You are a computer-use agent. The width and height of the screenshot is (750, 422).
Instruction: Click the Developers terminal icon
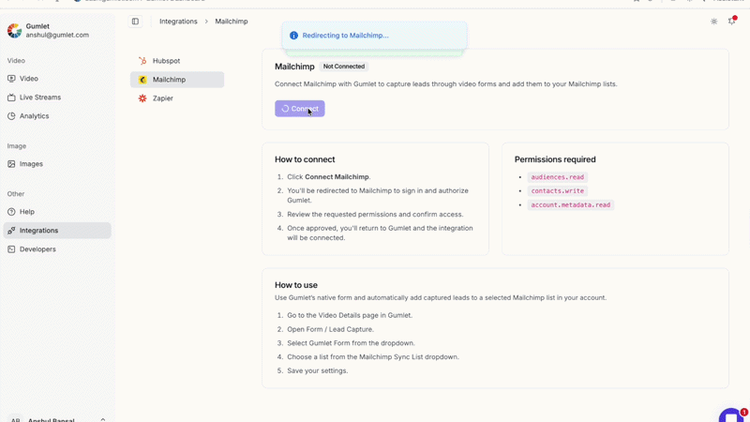(11, 249)
